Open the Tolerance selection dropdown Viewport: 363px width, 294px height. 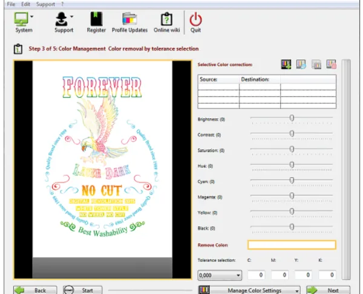[220, 275]
